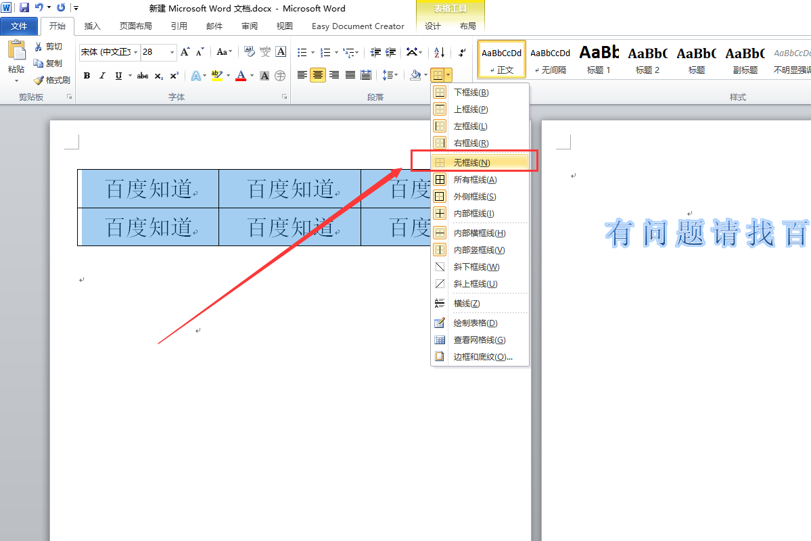
Task: Click the font size input field showing 28
Action: click(x=154, y=52)
